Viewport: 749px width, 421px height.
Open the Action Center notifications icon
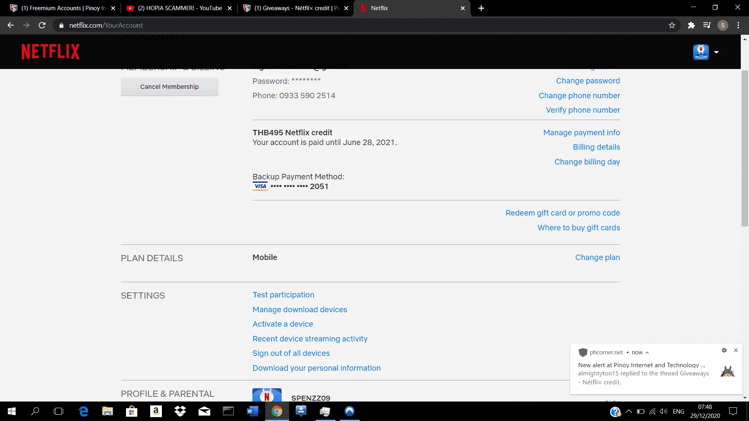733,411
